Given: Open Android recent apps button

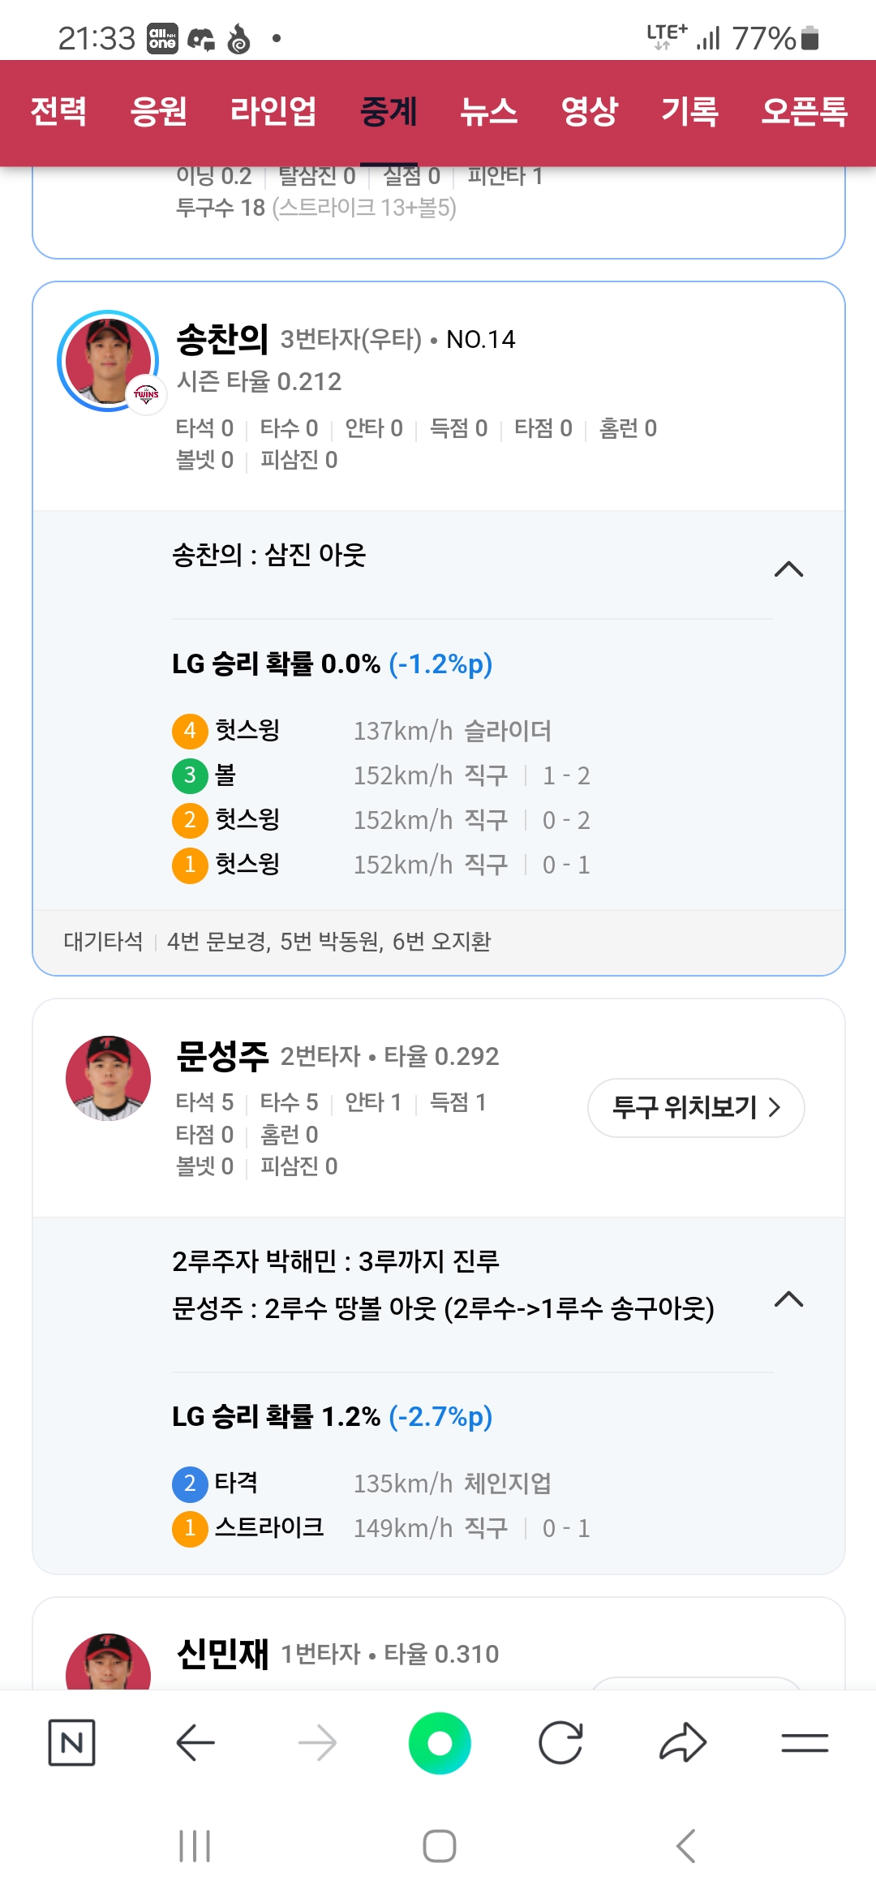Looking at the screenshot, I should tap(195, 1846).
